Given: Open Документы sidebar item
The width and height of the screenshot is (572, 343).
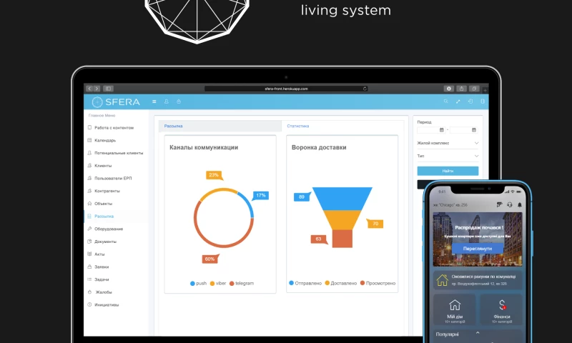Looking at the screenshot, I should tap(116, 242).
